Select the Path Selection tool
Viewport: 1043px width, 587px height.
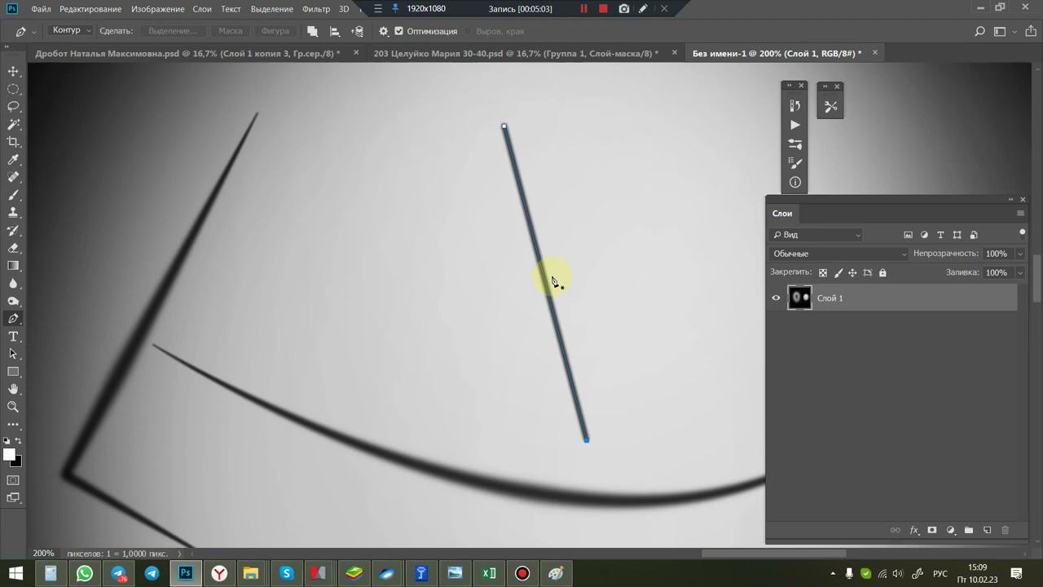click(x=14, y=355)
